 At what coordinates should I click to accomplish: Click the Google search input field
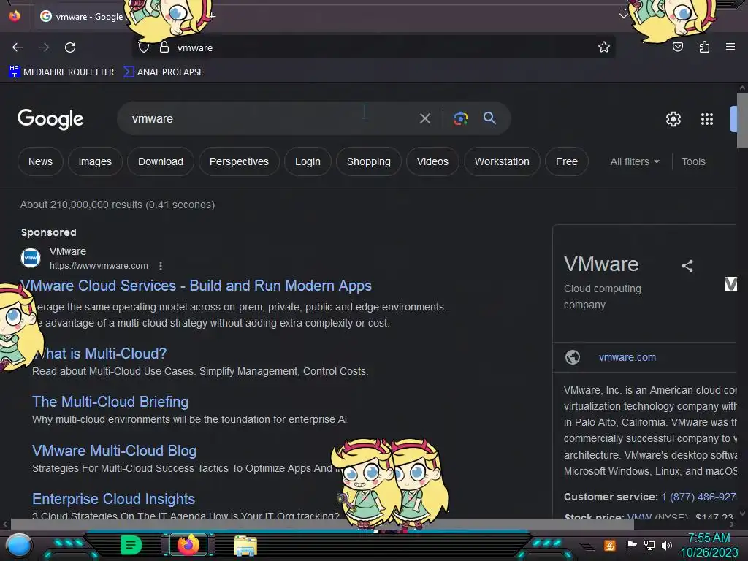(272, 118)
